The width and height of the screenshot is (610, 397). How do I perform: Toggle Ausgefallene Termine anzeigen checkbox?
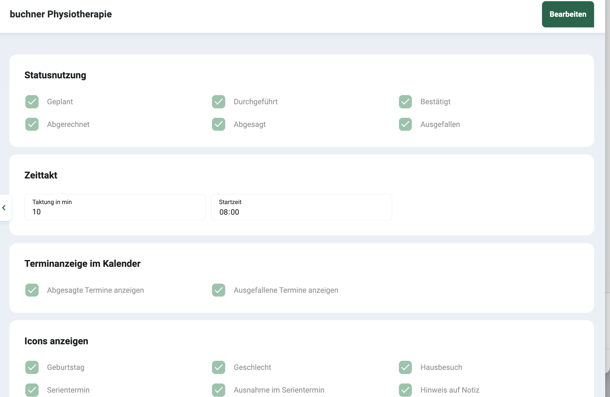click(218, 290)
